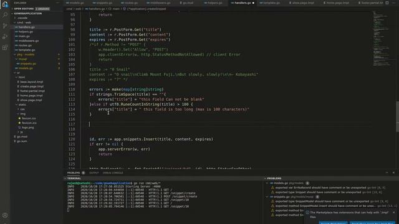Collapse the img folder
The width and height of the screenshot is (399, 224).
click(x=22, y=114)
